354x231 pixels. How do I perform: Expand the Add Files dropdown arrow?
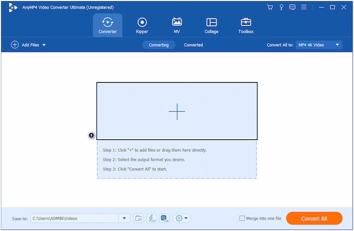(44, 45)
